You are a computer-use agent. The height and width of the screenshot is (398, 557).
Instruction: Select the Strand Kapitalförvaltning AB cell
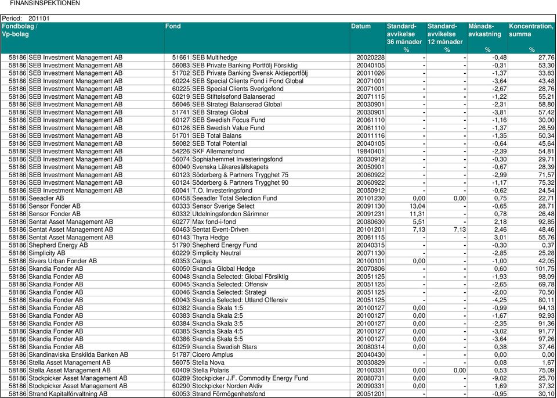coord(68,394)
